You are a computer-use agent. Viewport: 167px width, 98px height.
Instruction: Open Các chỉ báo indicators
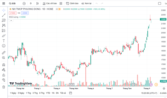[x=50, y=3]
